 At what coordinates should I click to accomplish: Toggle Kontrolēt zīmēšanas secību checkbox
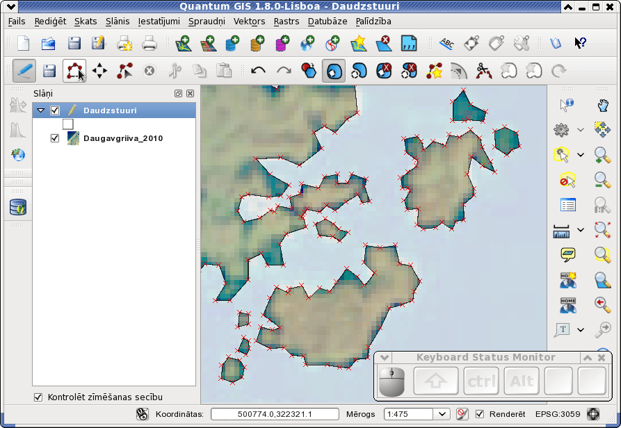38,397
